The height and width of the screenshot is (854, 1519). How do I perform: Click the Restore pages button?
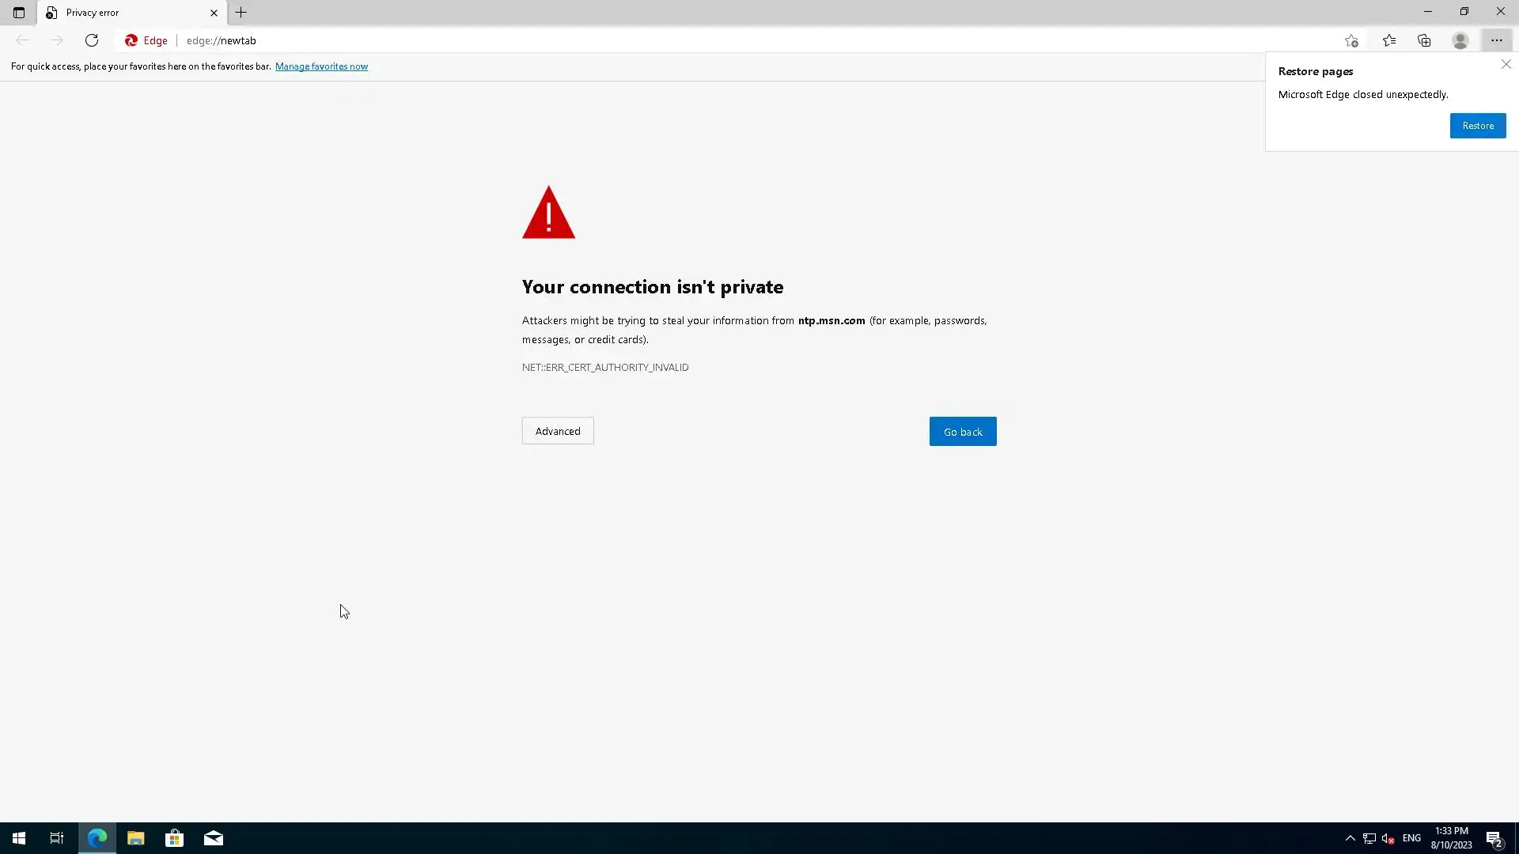(1477, 126)
